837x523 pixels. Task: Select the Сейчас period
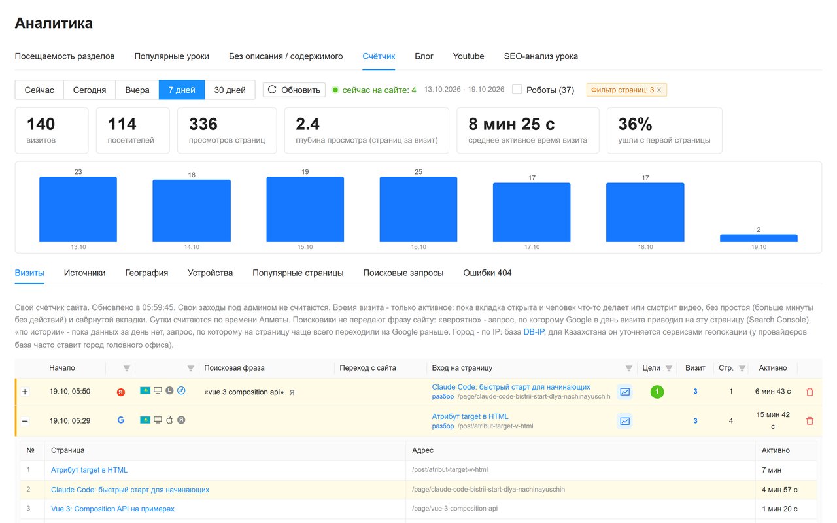[39, 90]
